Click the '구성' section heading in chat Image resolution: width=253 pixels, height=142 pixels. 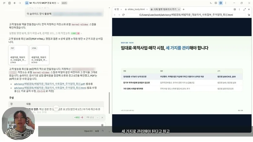(x=11, y=98)
